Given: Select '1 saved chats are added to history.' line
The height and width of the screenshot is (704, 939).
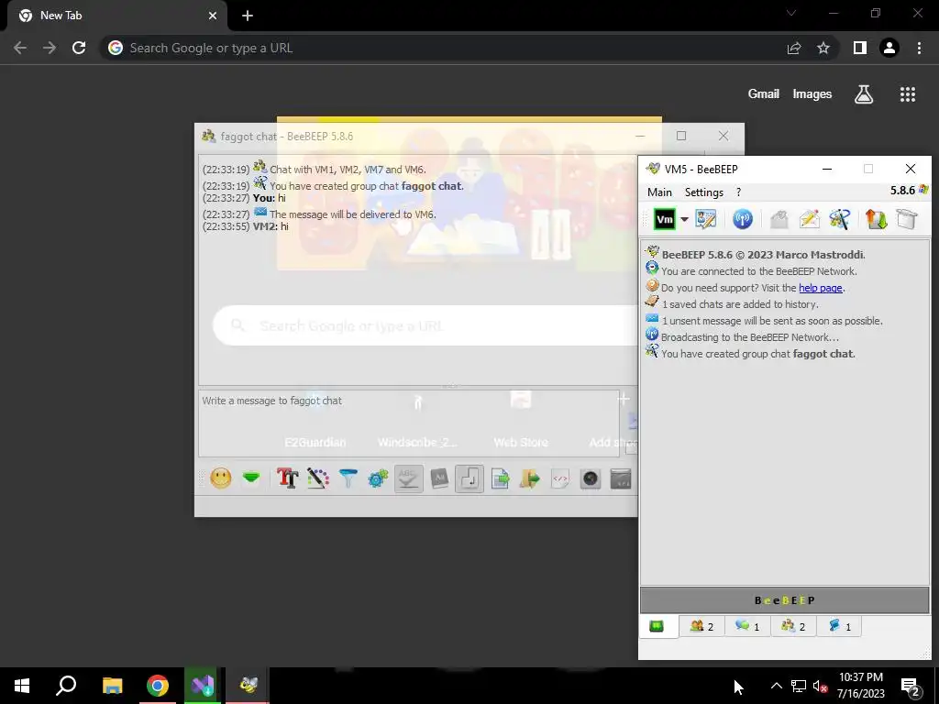Looking at the screenshot, I should (740, 304).
